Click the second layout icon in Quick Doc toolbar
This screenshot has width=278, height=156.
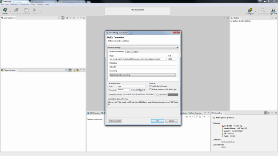[269, 113]
